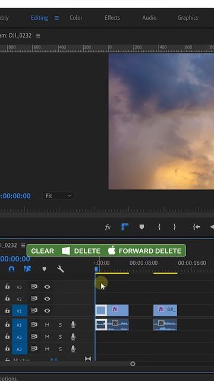
Task: Toggle targeting on the A1 track label
Action: (x=20, y=325)
